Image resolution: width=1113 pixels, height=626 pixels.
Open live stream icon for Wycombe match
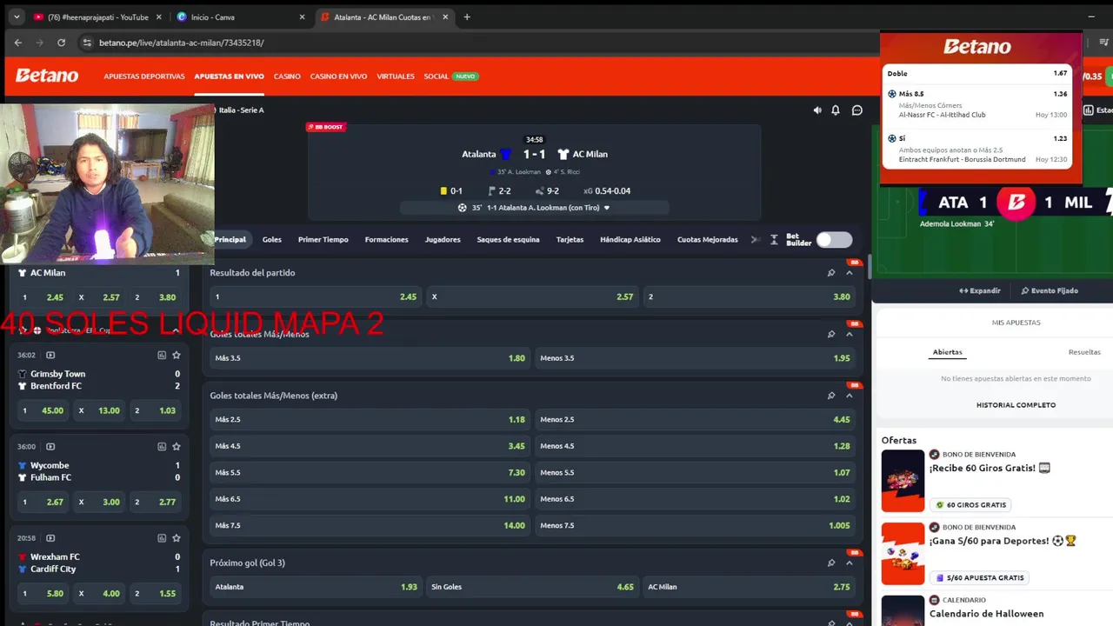pos(50,446)
